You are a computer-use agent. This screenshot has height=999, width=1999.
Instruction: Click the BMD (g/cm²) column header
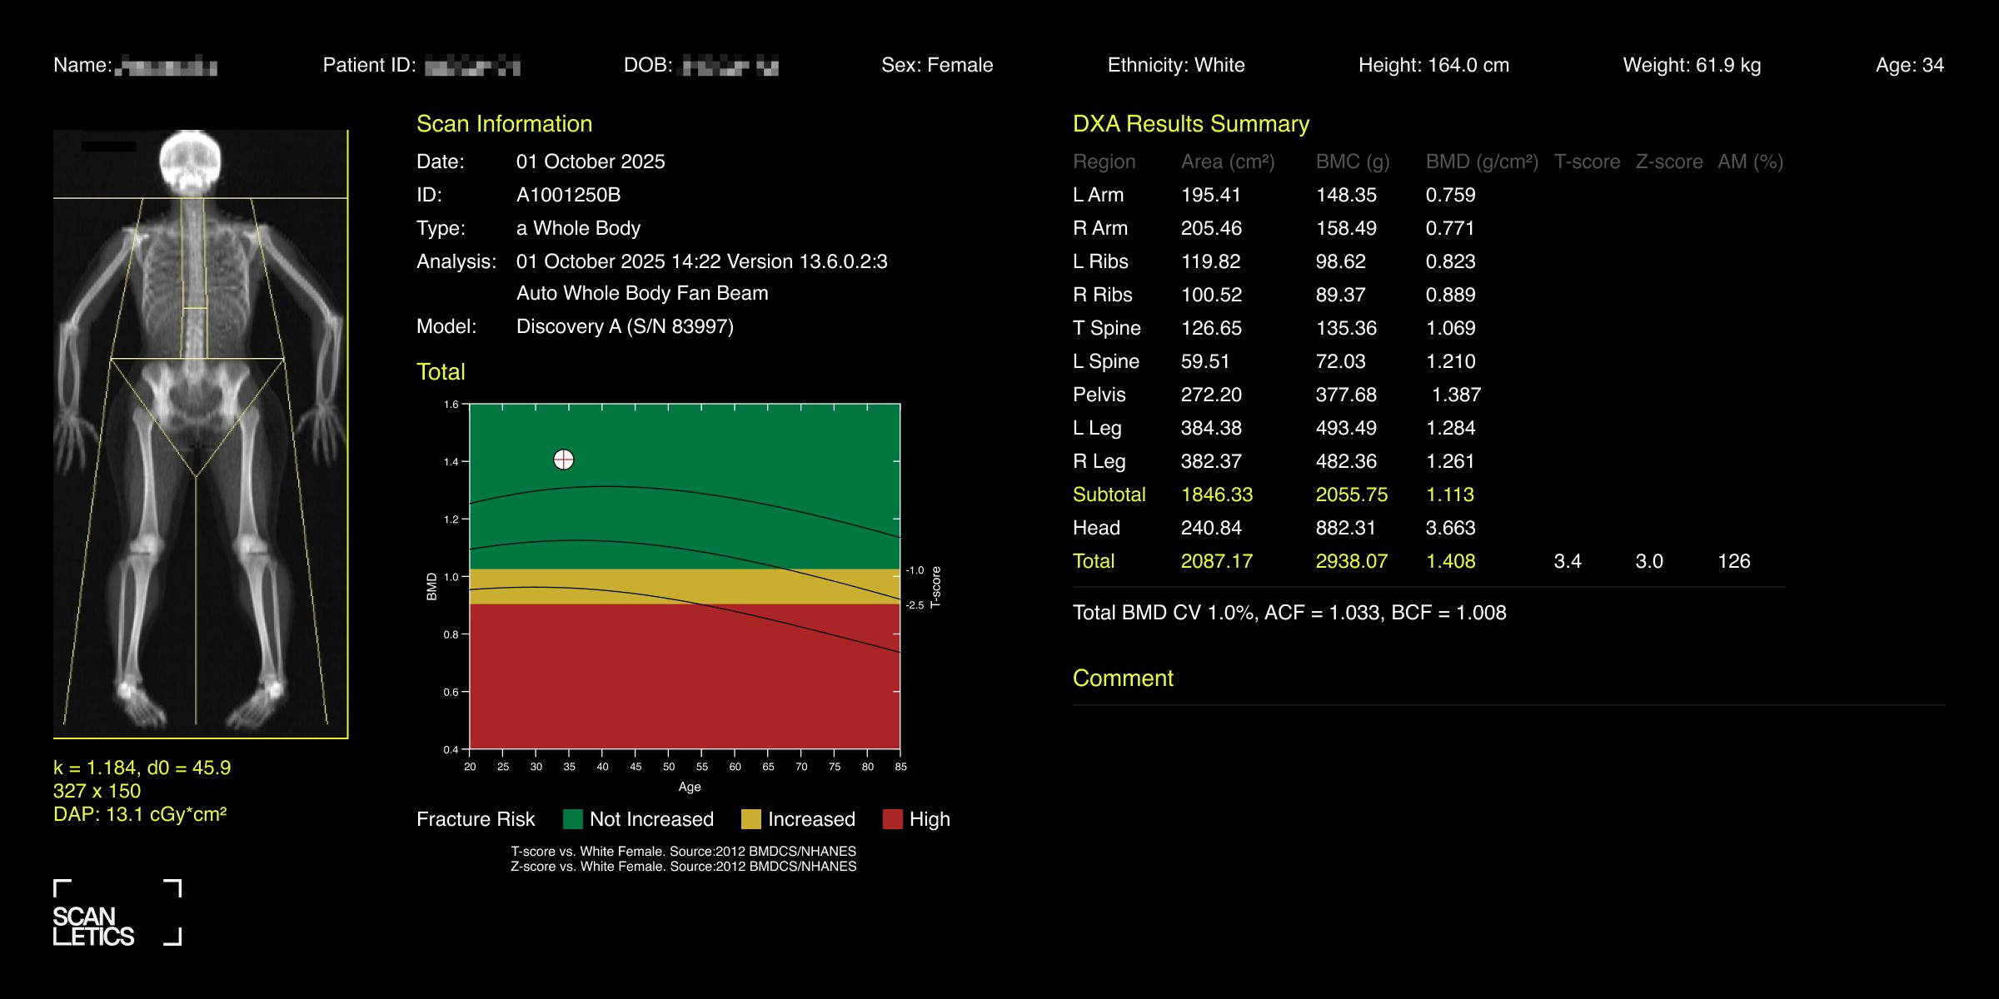click(1481, 162)
